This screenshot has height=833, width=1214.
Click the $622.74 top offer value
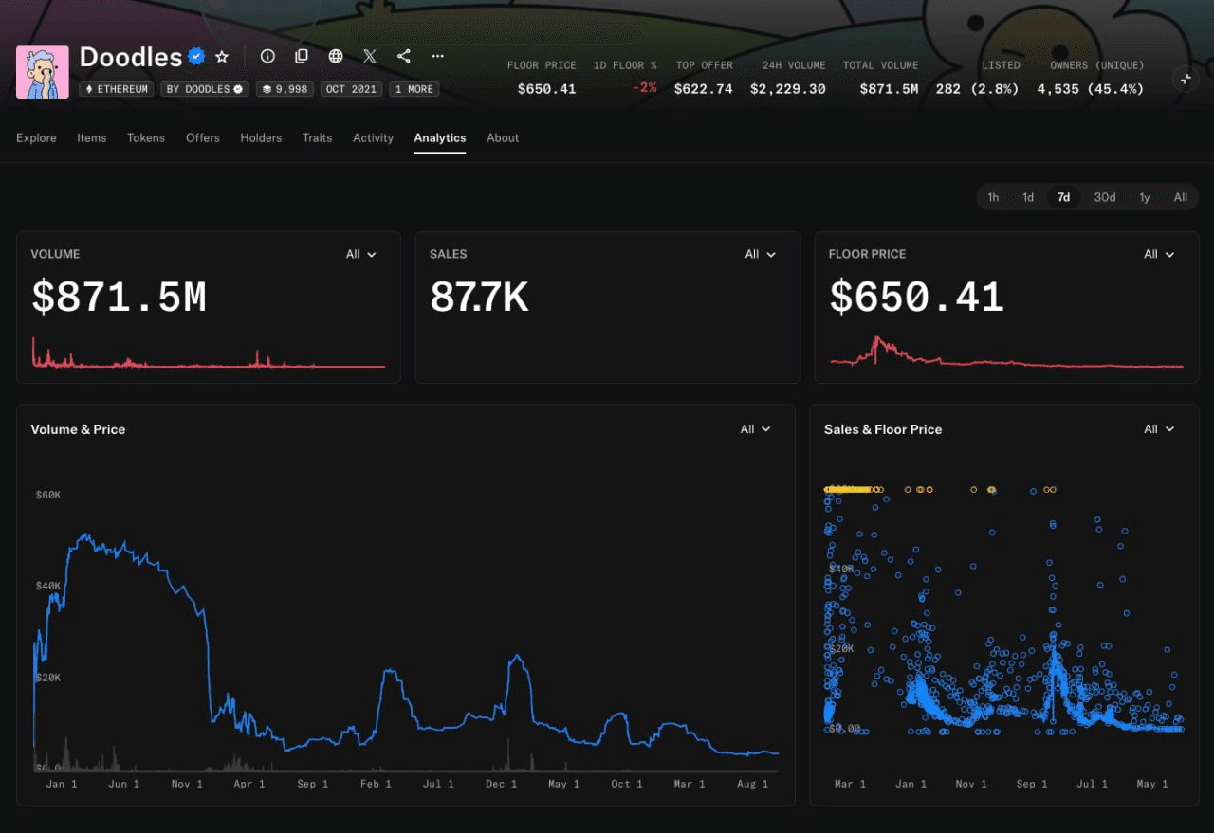click(x=704, y=89)
